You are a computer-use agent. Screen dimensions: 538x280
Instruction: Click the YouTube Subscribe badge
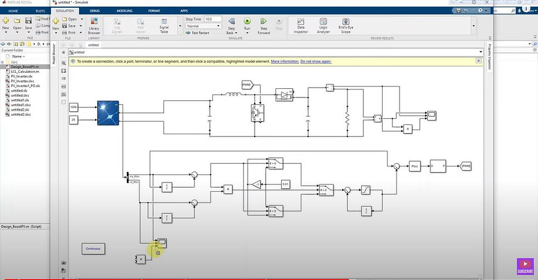pos(525,266)
